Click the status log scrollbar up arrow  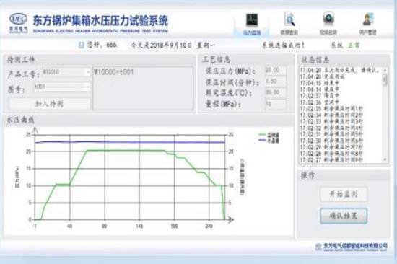(x=385, y=70)
